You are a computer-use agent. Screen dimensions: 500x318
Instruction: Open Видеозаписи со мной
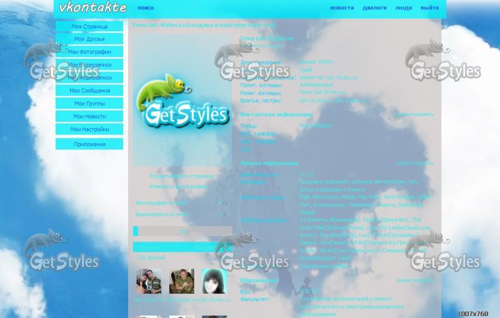tap(162, 214)
